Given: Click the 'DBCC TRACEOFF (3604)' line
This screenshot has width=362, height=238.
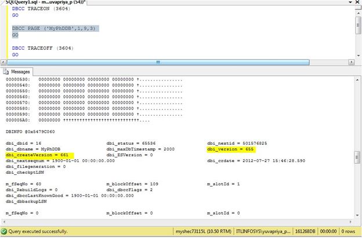Looking at the screenshot, I should point(43,48).
